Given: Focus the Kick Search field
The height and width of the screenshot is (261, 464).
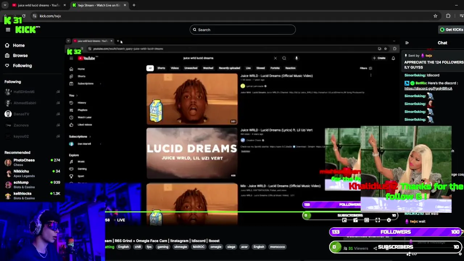Looking at the screenshot, I should coord(243,30).
